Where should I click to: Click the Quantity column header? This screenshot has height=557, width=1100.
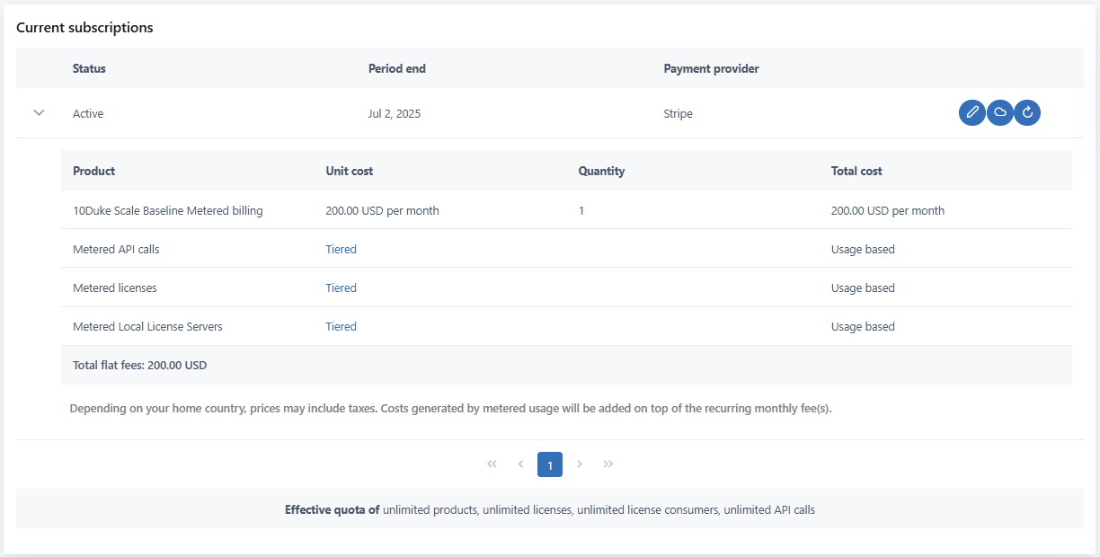601,171
